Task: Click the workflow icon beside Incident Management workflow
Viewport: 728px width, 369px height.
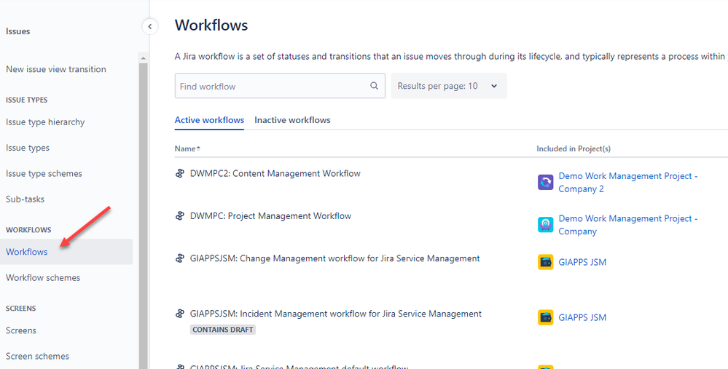Action: point(180,314)
